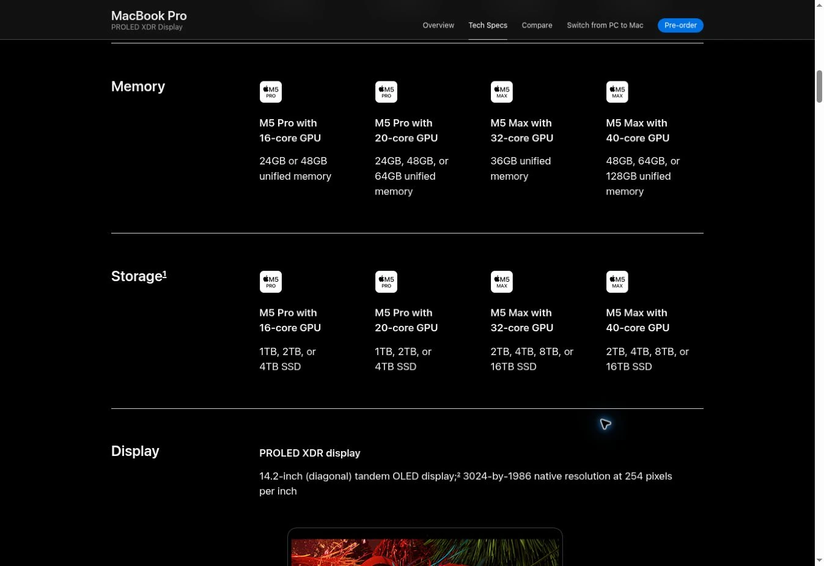Click the M5 Pro chip icon above Memory 16-core GPU
The height and width of the screenshot is (566, 824).
(270, 92)
